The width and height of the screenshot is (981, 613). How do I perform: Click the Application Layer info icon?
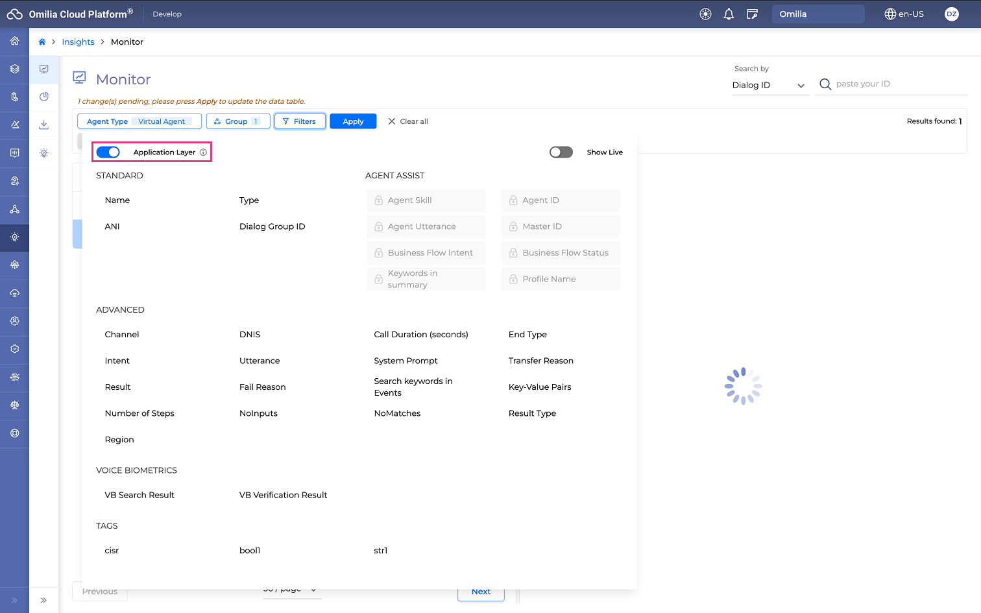coord(203,152)
